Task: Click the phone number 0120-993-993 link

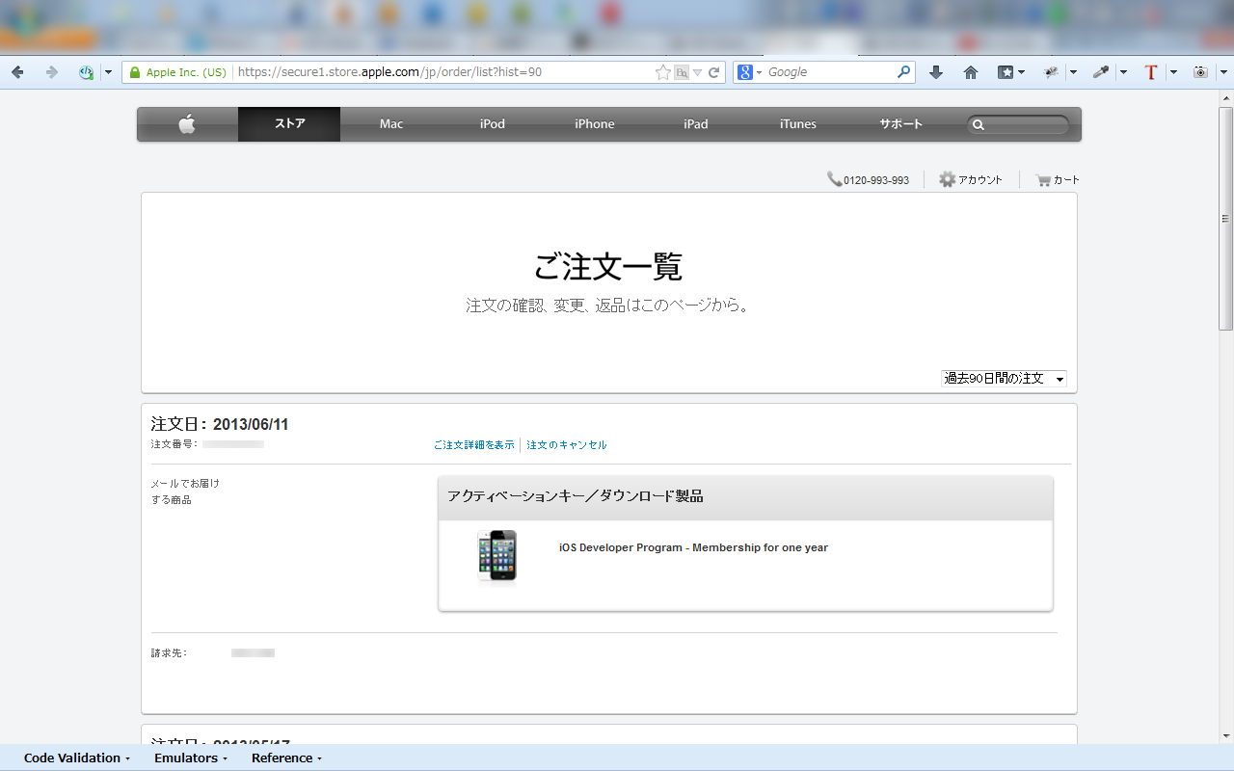Action: 868,180
